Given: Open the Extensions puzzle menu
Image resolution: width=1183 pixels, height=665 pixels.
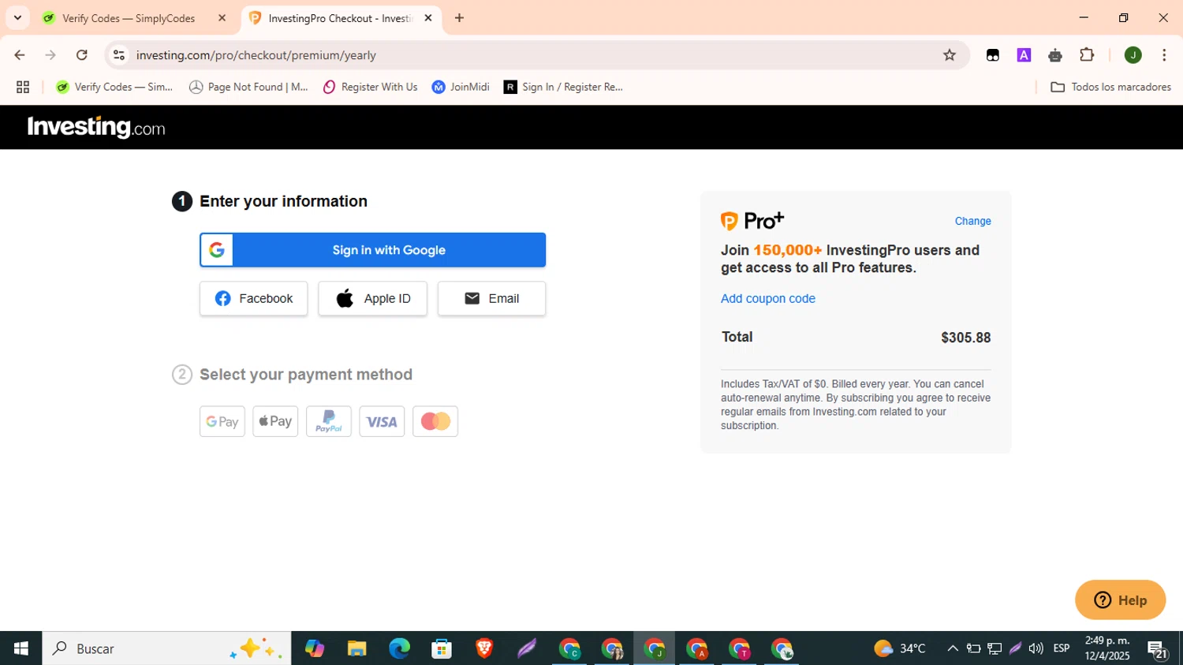Looking at the screenshot, I should (x=1087, y=55).
